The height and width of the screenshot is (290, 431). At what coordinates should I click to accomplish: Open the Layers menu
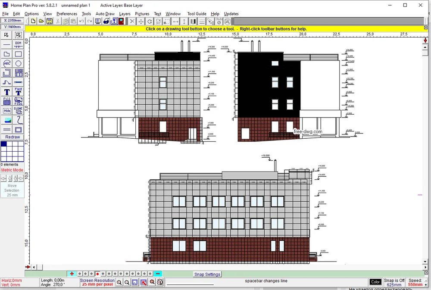[x=125, y=14]
